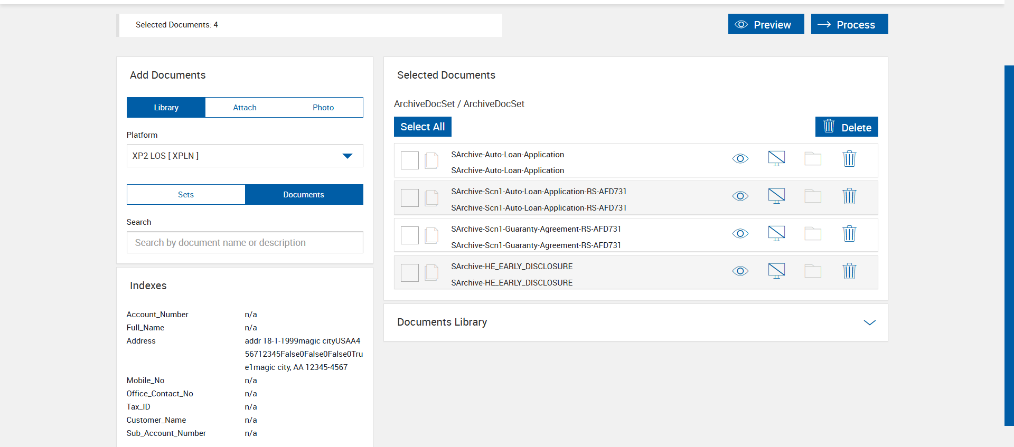Image resolution: width=1014 pixels, height=447 pixels.
Task: Click the Process button
Action: coord(849,24)
